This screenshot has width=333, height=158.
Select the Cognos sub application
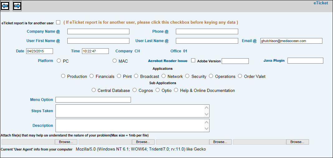tap(135, 90)
